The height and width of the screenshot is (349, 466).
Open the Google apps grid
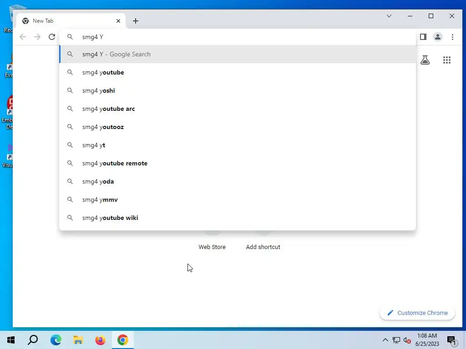(447, 60)
